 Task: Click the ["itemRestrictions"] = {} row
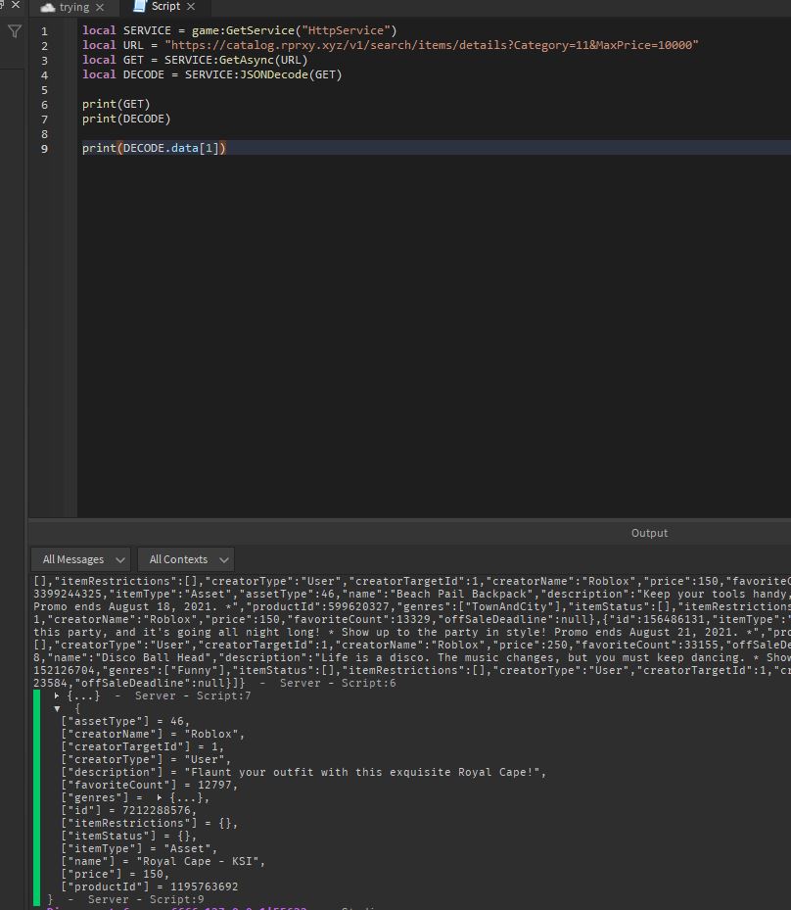[x=150, y=823]
